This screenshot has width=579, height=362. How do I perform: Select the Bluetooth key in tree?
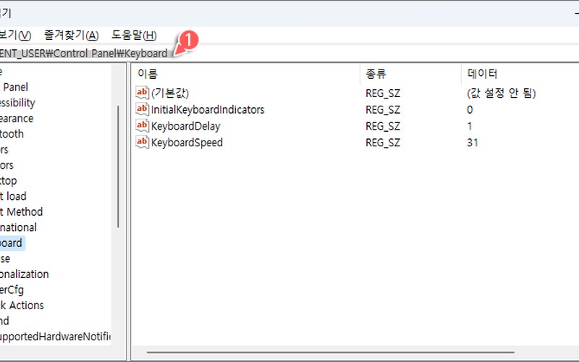click(12, 134)
